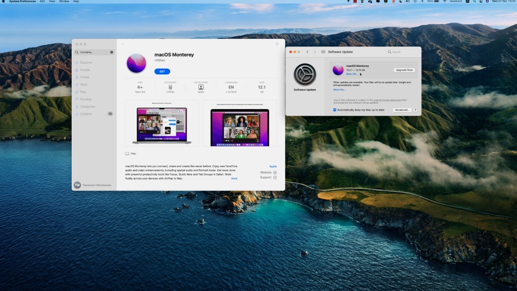Click the show all preferences grid icon
The image size is (517, 291).
pyautogui.click(x=323, y=52)
